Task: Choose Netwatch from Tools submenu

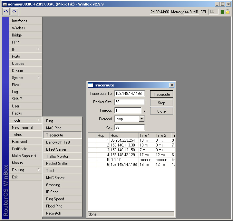Action: pos(63,213)
